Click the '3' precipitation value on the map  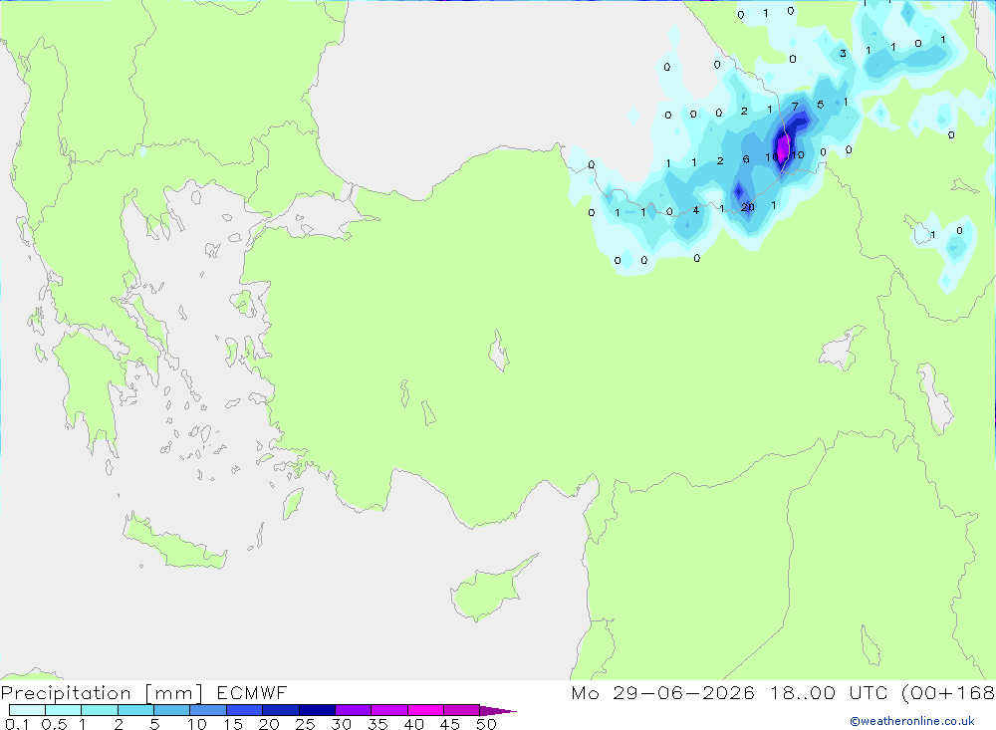(x=843, y=54)
